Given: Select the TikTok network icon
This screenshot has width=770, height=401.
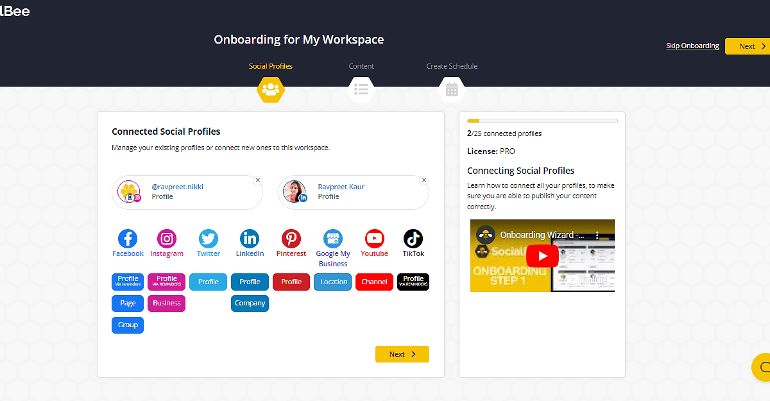Looking at the screenshot, I should 413,237.
